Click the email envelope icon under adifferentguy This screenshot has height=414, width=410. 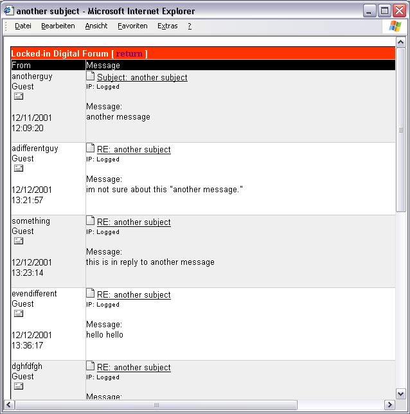(19, 168)
